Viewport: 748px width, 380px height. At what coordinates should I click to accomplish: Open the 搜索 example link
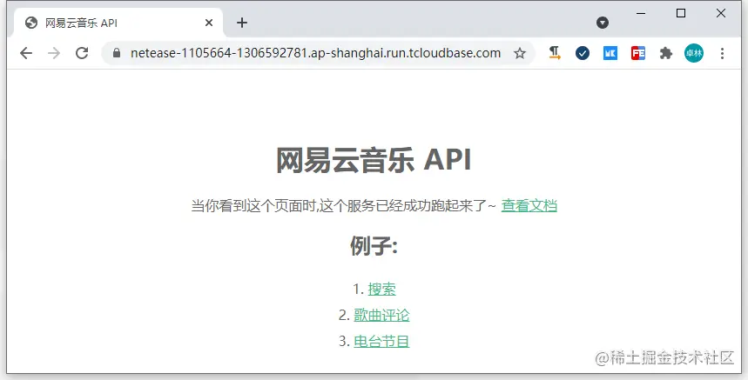(381, 289)
